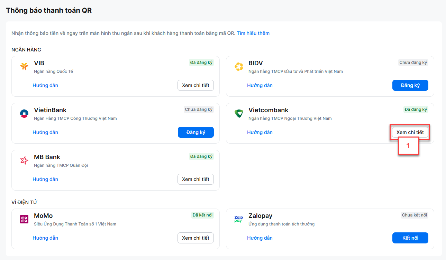This screenshot has height=260, width=446.
Task: Register VietinBank with the 'Đăng ký' button
Action: tap(196, 132)
